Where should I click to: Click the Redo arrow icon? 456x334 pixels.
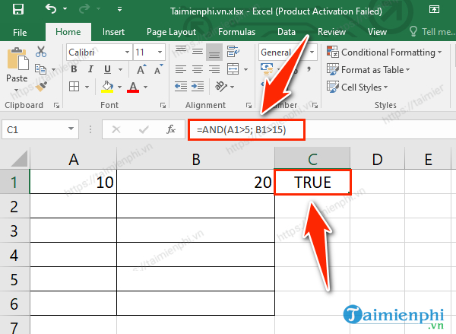click(x=84, y=9)
